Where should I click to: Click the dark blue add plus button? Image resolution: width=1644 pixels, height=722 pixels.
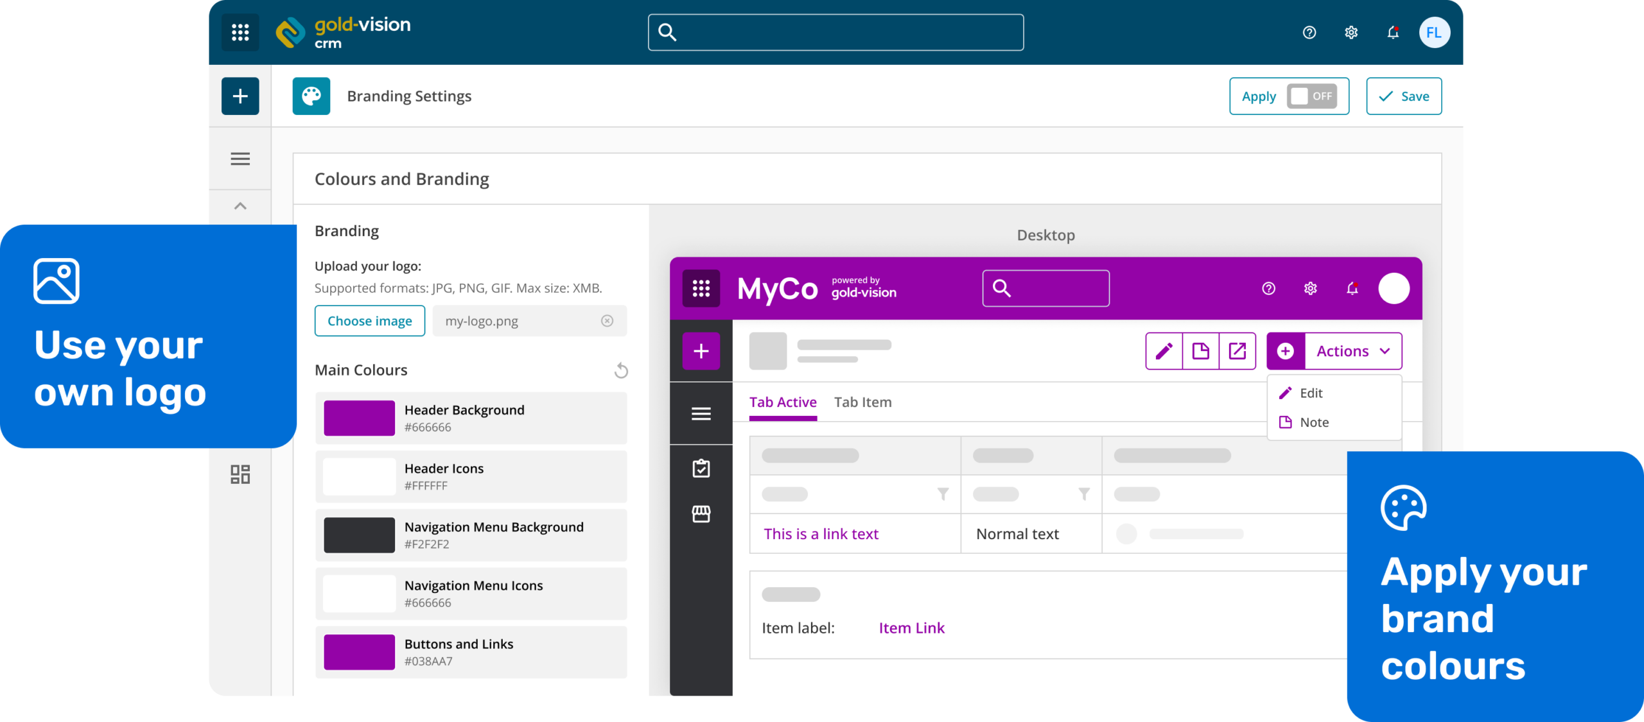coord(240,96)
